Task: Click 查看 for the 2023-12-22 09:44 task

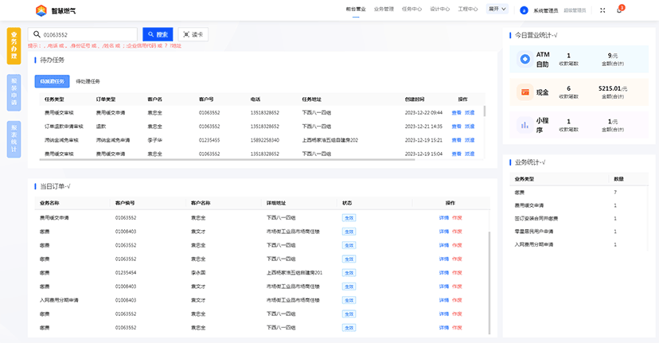Action: click(x=456, y=112)
